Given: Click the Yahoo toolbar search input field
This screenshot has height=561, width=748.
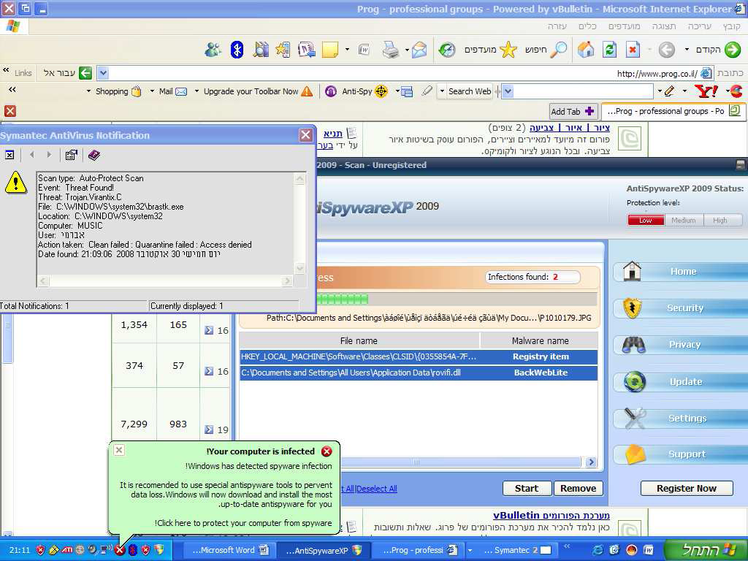Looking at the screenshot, I should [x=583, y=91].
